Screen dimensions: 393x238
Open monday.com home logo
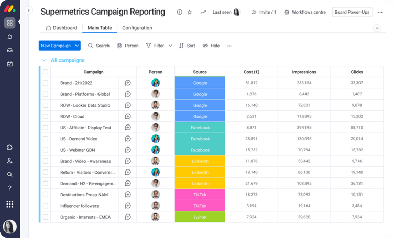(10, 9)
